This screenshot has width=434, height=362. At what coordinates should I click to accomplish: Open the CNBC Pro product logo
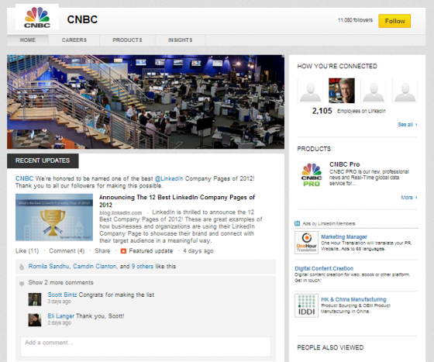[312, 175]
